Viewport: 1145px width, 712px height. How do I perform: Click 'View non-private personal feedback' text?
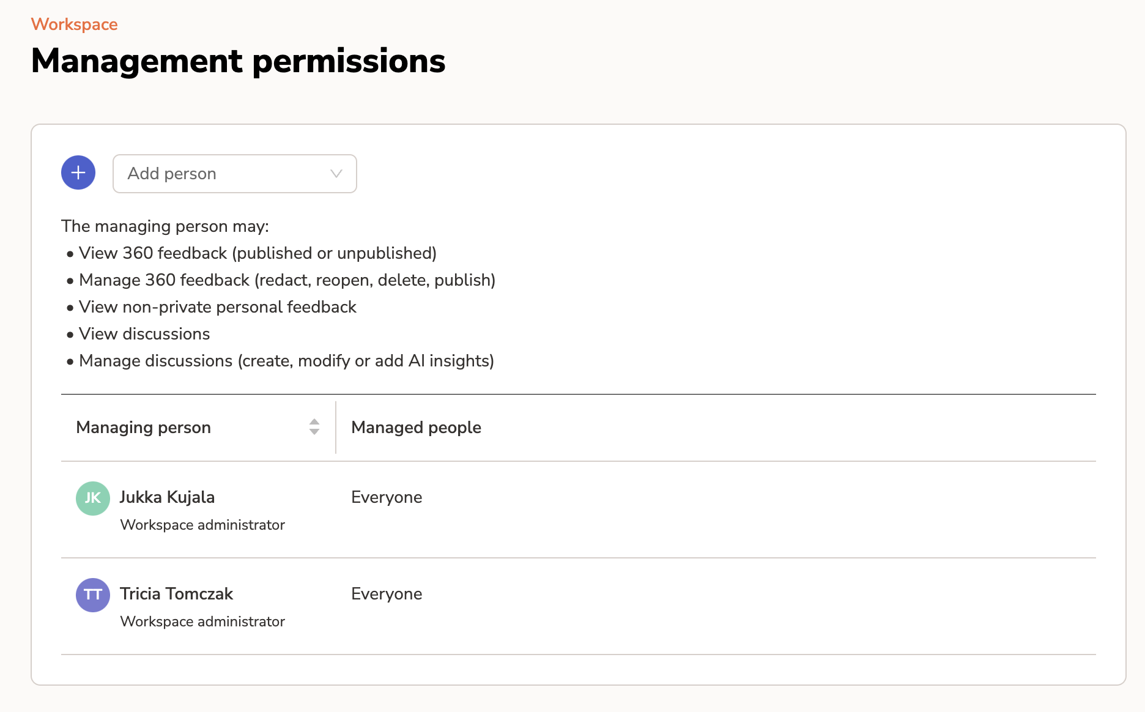pos(217,307)
